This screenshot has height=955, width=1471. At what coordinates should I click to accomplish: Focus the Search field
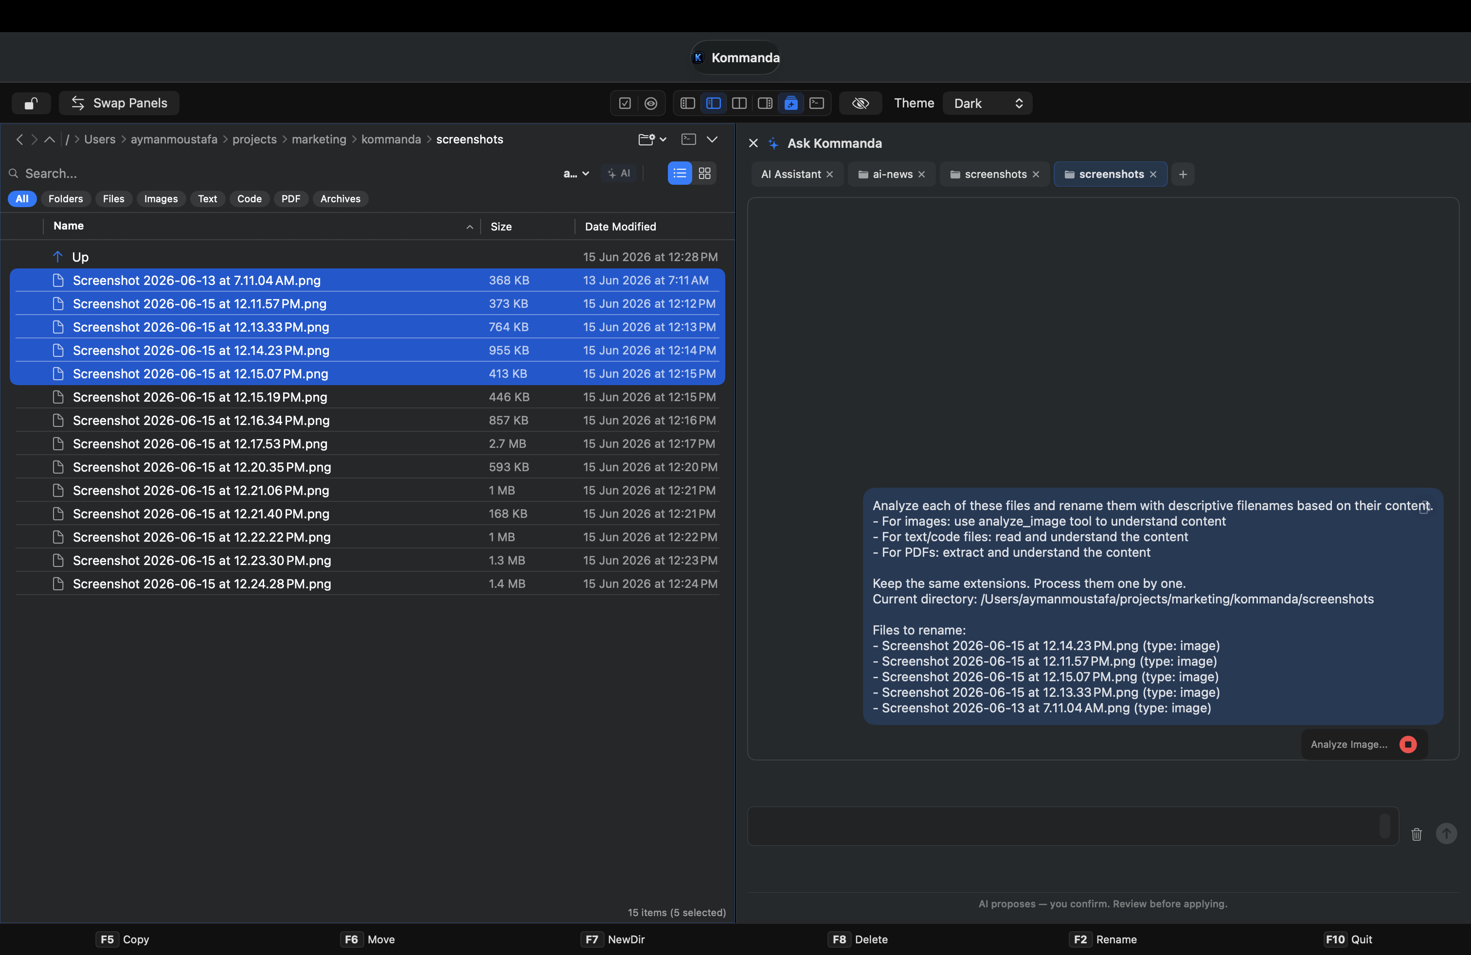point(278,174)
